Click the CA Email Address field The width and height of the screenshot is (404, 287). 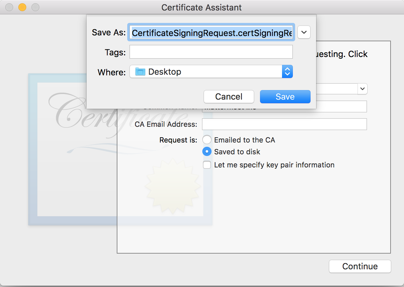tap(284, 124)
